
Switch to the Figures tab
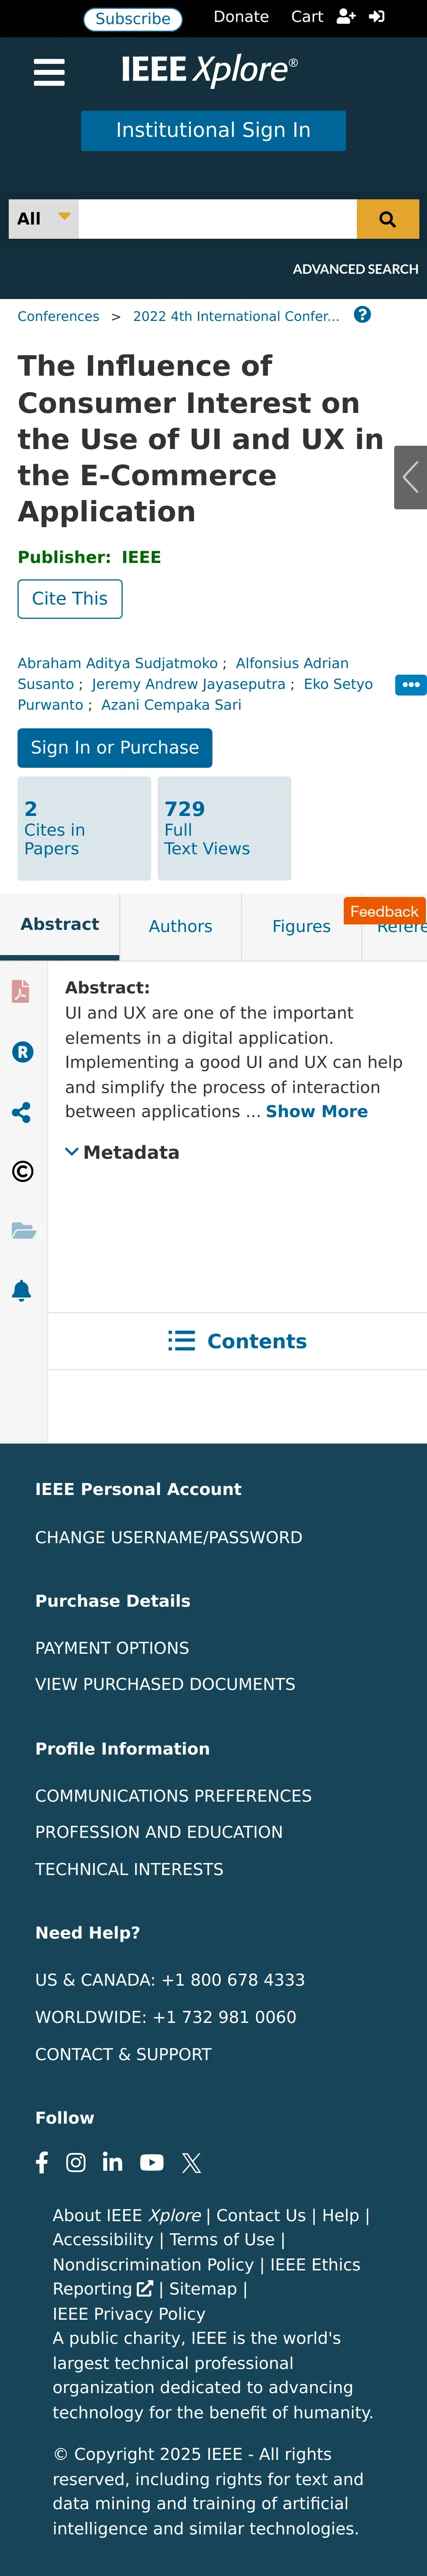coord(301,926)
